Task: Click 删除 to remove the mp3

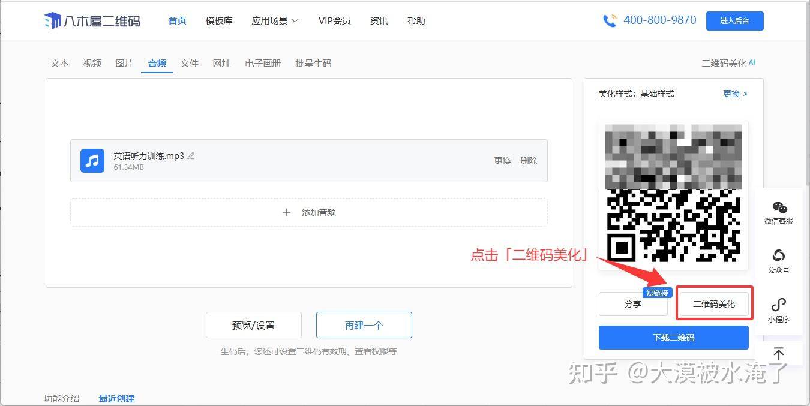Action: tap(529, 161)
